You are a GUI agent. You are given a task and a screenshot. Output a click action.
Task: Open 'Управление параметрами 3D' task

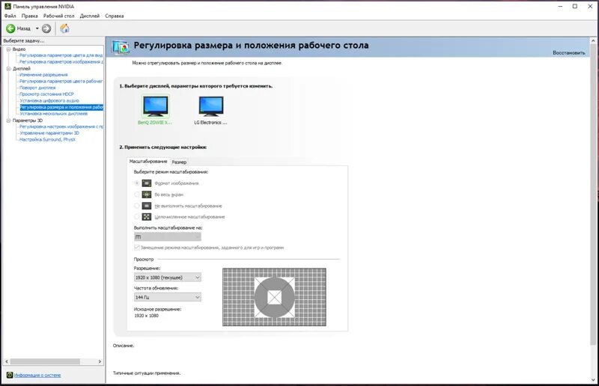tap(49, 133)
